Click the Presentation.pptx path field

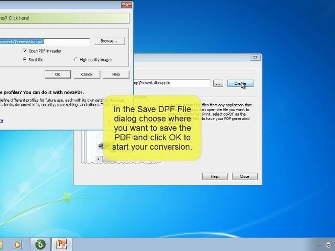(172, 83)
